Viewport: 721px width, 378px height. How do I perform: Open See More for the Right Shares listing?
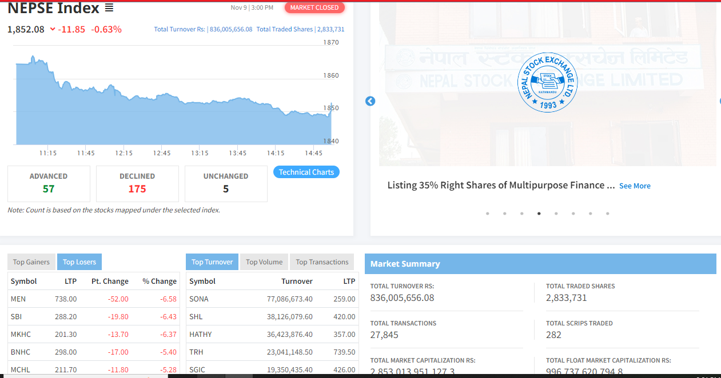click(635, 186)
